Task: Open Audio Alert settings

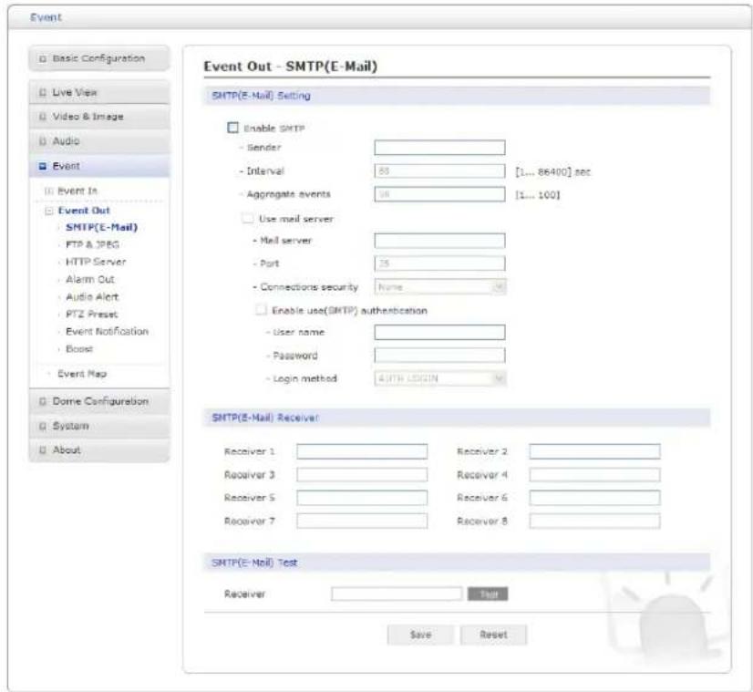Action: click(x=92, y=297)
